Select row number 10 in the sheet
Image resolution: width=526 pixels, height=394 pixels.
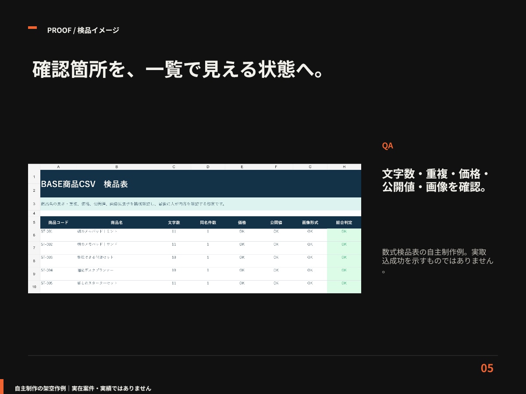point(34,287)
